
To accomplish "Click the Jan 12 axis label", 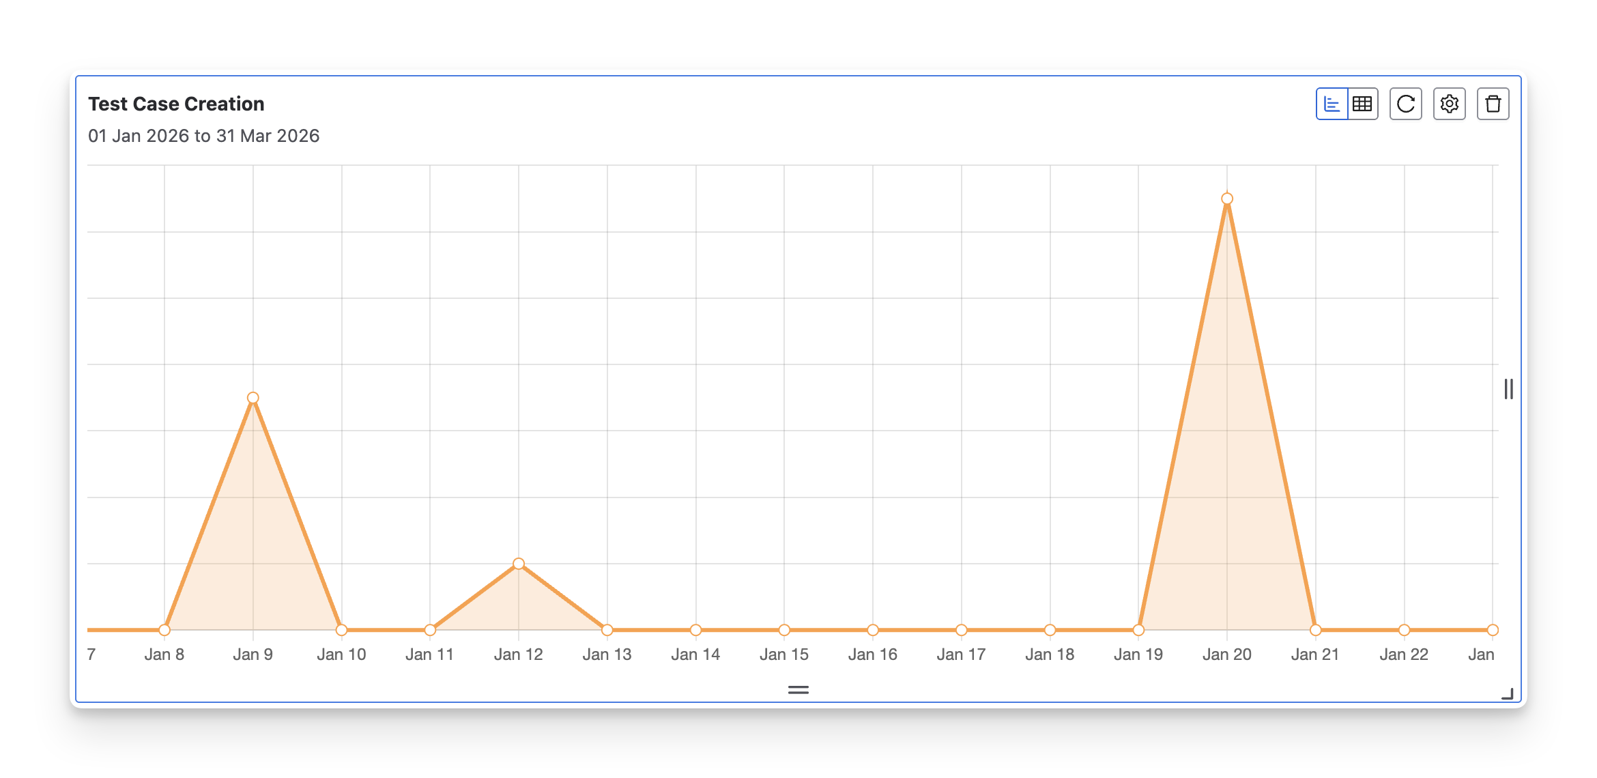I will 518,654.
